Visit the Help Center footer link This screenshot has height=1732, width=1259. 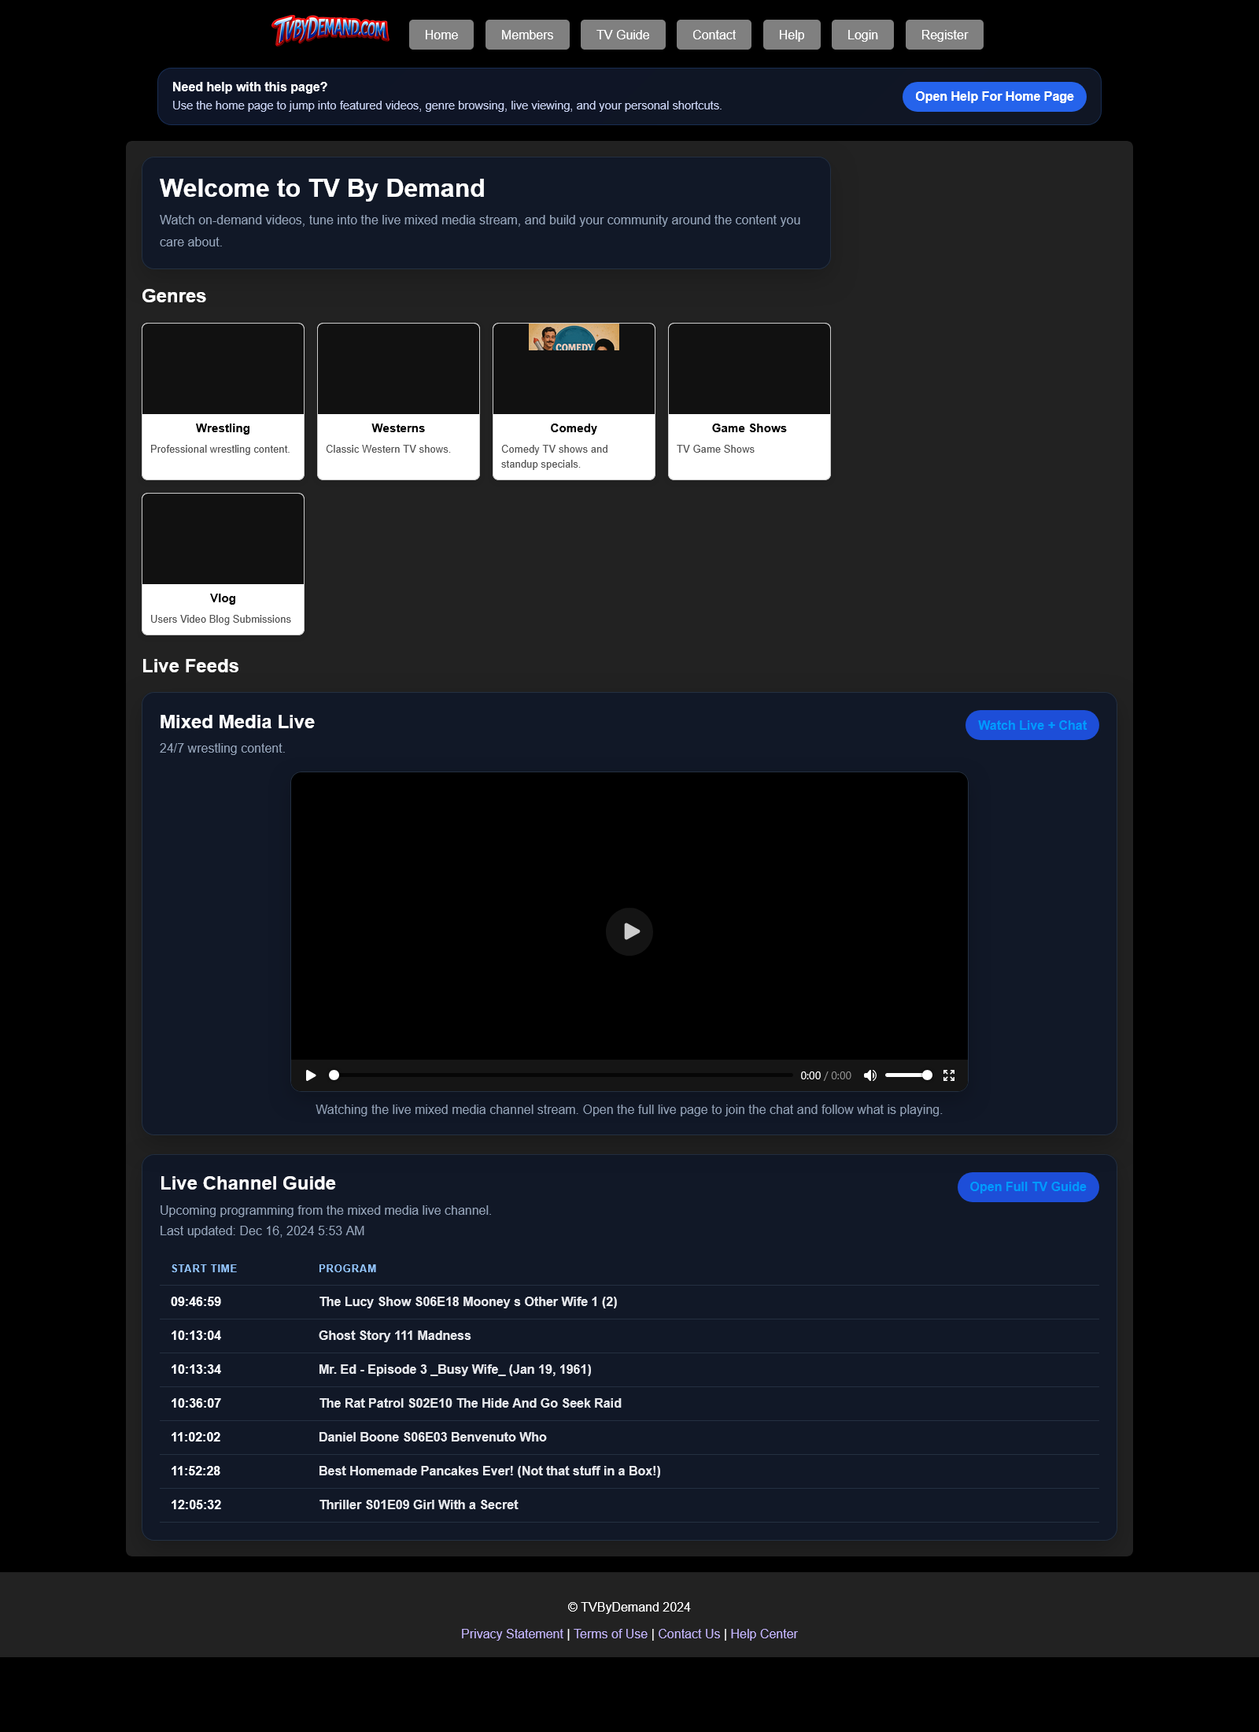click(764, 1634)
